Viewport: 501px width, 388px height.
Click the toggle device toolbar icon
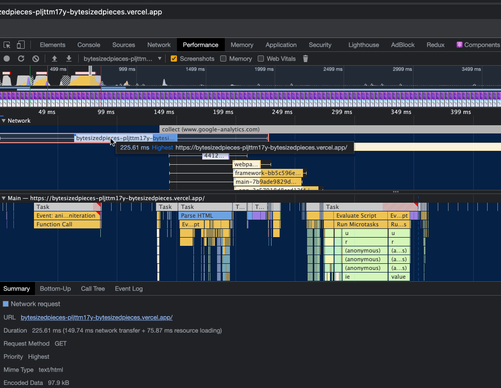pyautogui.click(x=21, y=45)
